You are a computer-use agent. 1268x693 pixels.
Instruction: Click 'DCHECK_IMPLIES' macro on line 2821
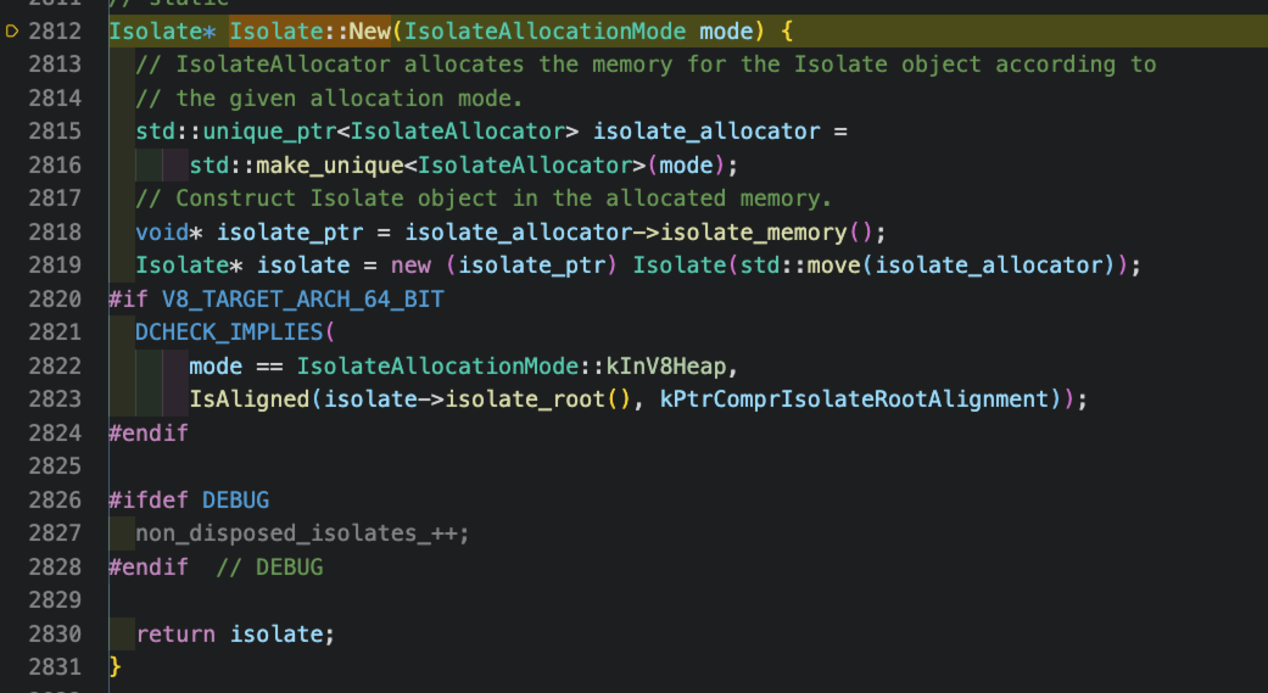pyautogui.click(x=229, y=332)
